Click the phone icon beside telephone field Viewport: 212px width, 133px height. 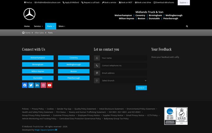coord(97,66)
